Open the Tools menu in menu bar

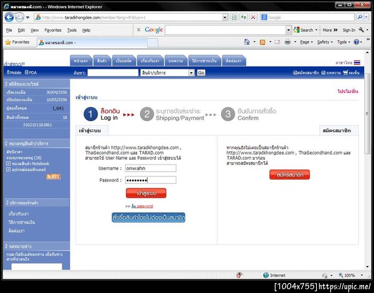[72, 30]
